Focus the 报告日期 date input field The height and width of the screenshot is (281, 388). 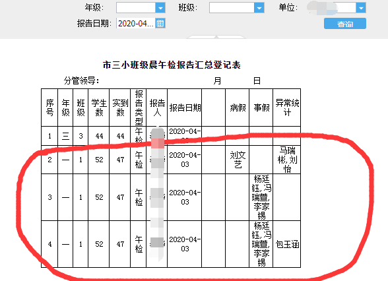136,23
